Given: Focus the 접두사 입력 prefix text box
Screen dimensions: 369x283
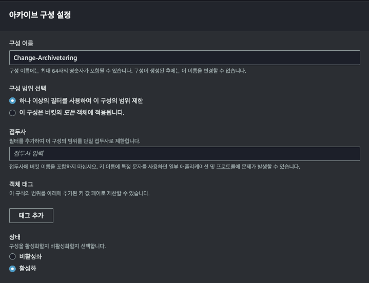Looking at the screenshot, I should click(x=185, y=154).
